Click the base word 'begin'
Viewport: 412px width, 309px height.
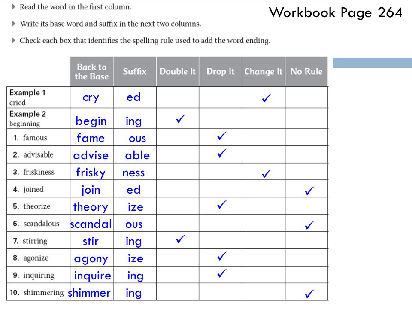pos(91,121)
